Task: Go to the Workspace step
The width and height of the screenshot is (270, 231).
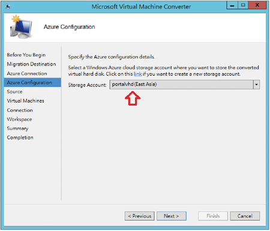Action: (x=19, y=119)
